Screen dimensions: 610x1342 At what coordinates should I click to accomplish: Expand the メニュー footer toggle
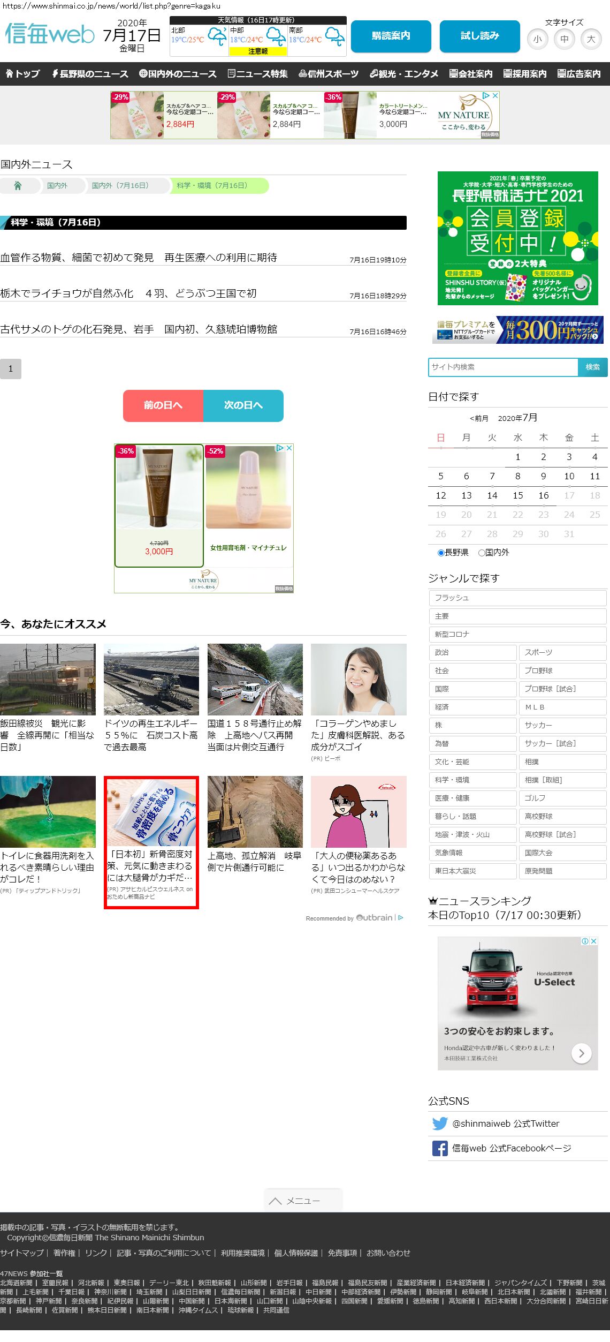click(x=303, y=1201)
